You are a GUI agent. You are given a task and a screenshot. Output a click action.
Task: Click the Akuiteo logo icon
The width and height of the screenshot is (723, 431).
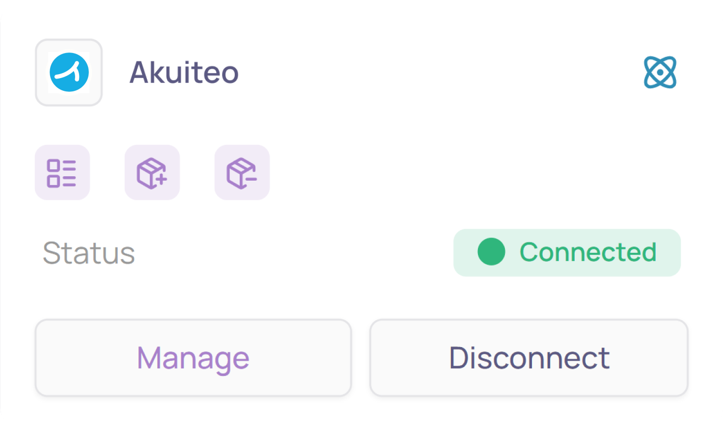pos(69,73)
